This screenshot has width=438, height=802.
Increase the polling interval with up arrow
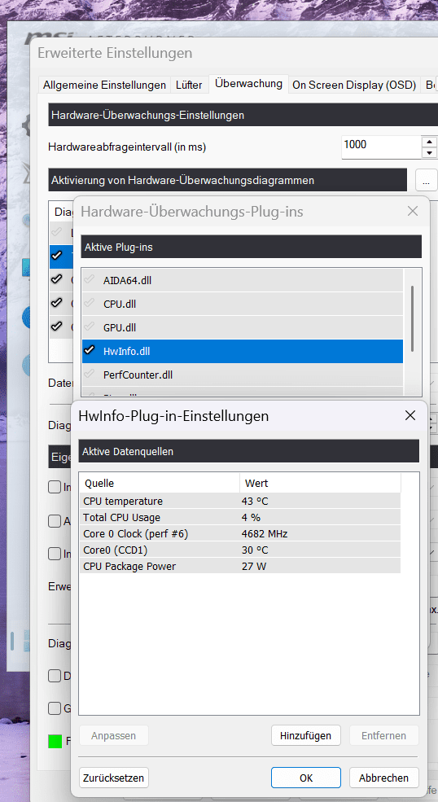pos(429,142)
